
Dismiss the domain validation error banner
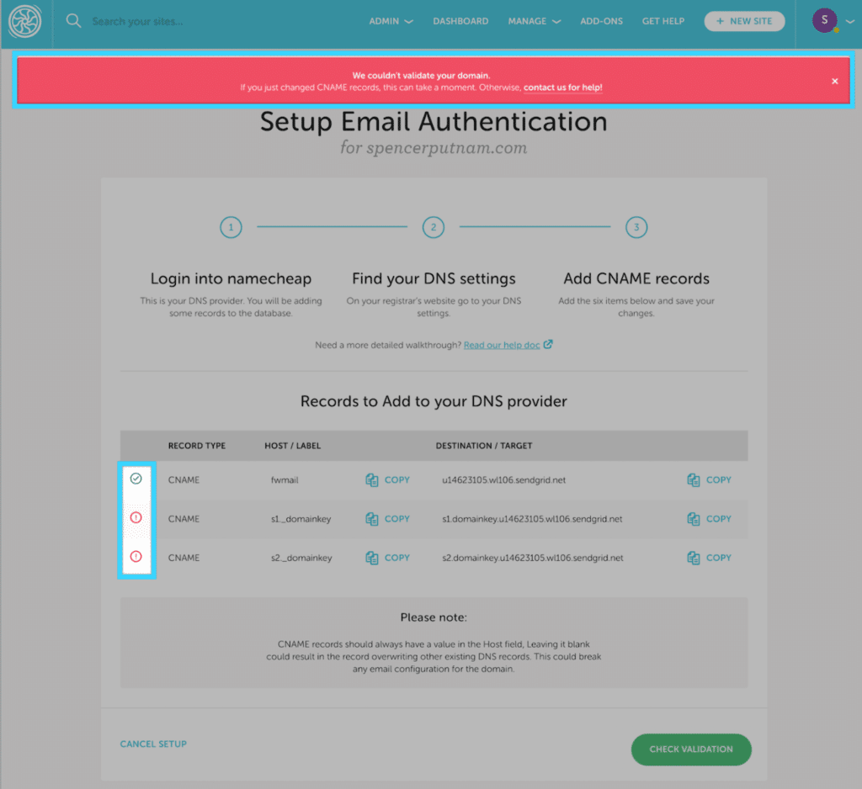tap(834, 81)
